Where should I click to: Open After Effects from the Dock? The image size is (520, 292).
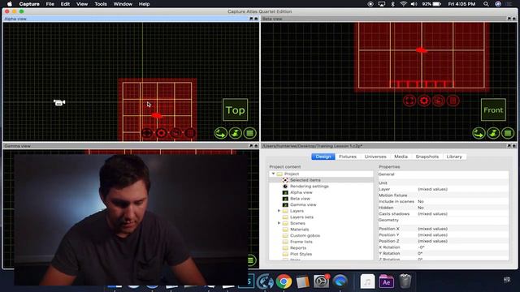pos(387,282)
